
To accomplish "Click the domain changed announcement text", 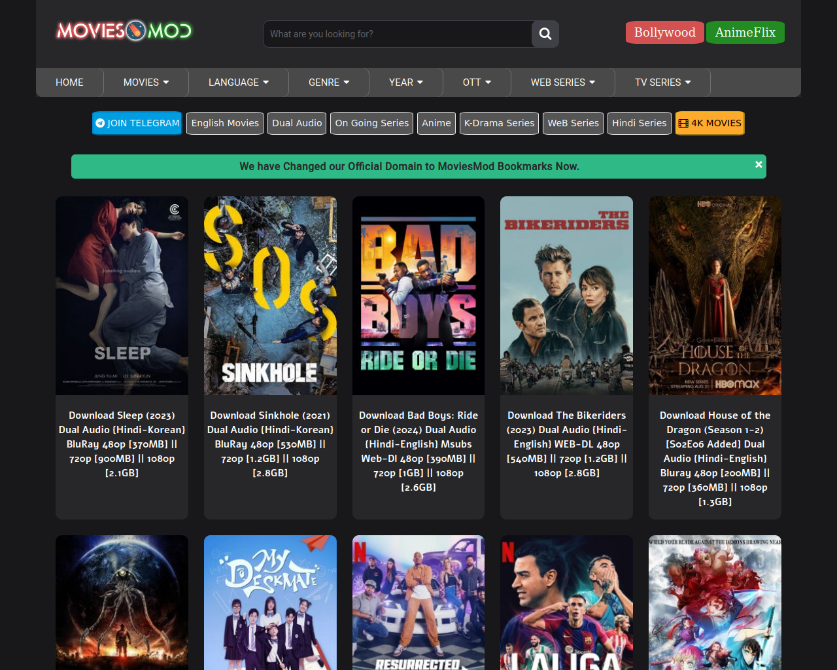I will [409, 166].
